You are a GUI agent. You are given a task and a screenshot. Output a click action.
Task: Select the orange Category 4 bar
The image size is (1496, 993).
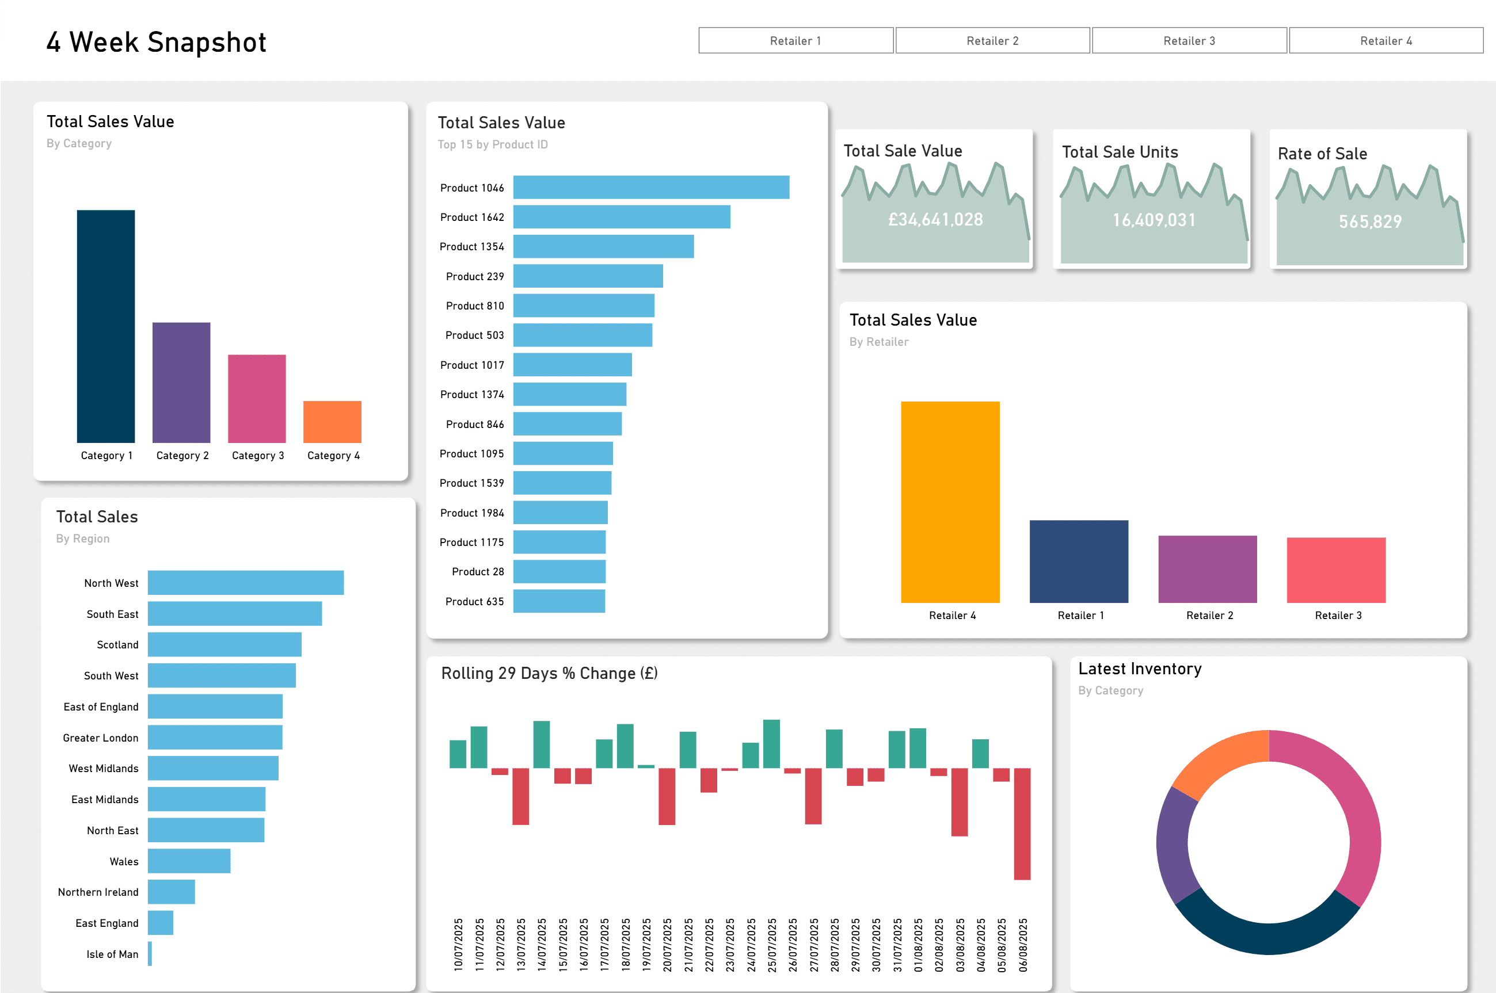coord(332,422)
